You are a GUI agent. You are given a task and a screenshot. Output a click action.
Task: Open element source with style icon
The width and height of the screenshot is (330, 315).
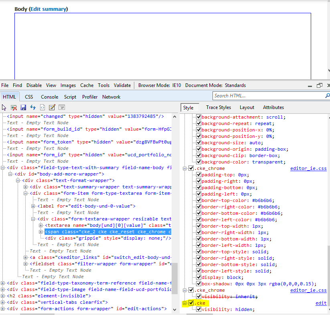pyautogui.click(x=43, y=107)
